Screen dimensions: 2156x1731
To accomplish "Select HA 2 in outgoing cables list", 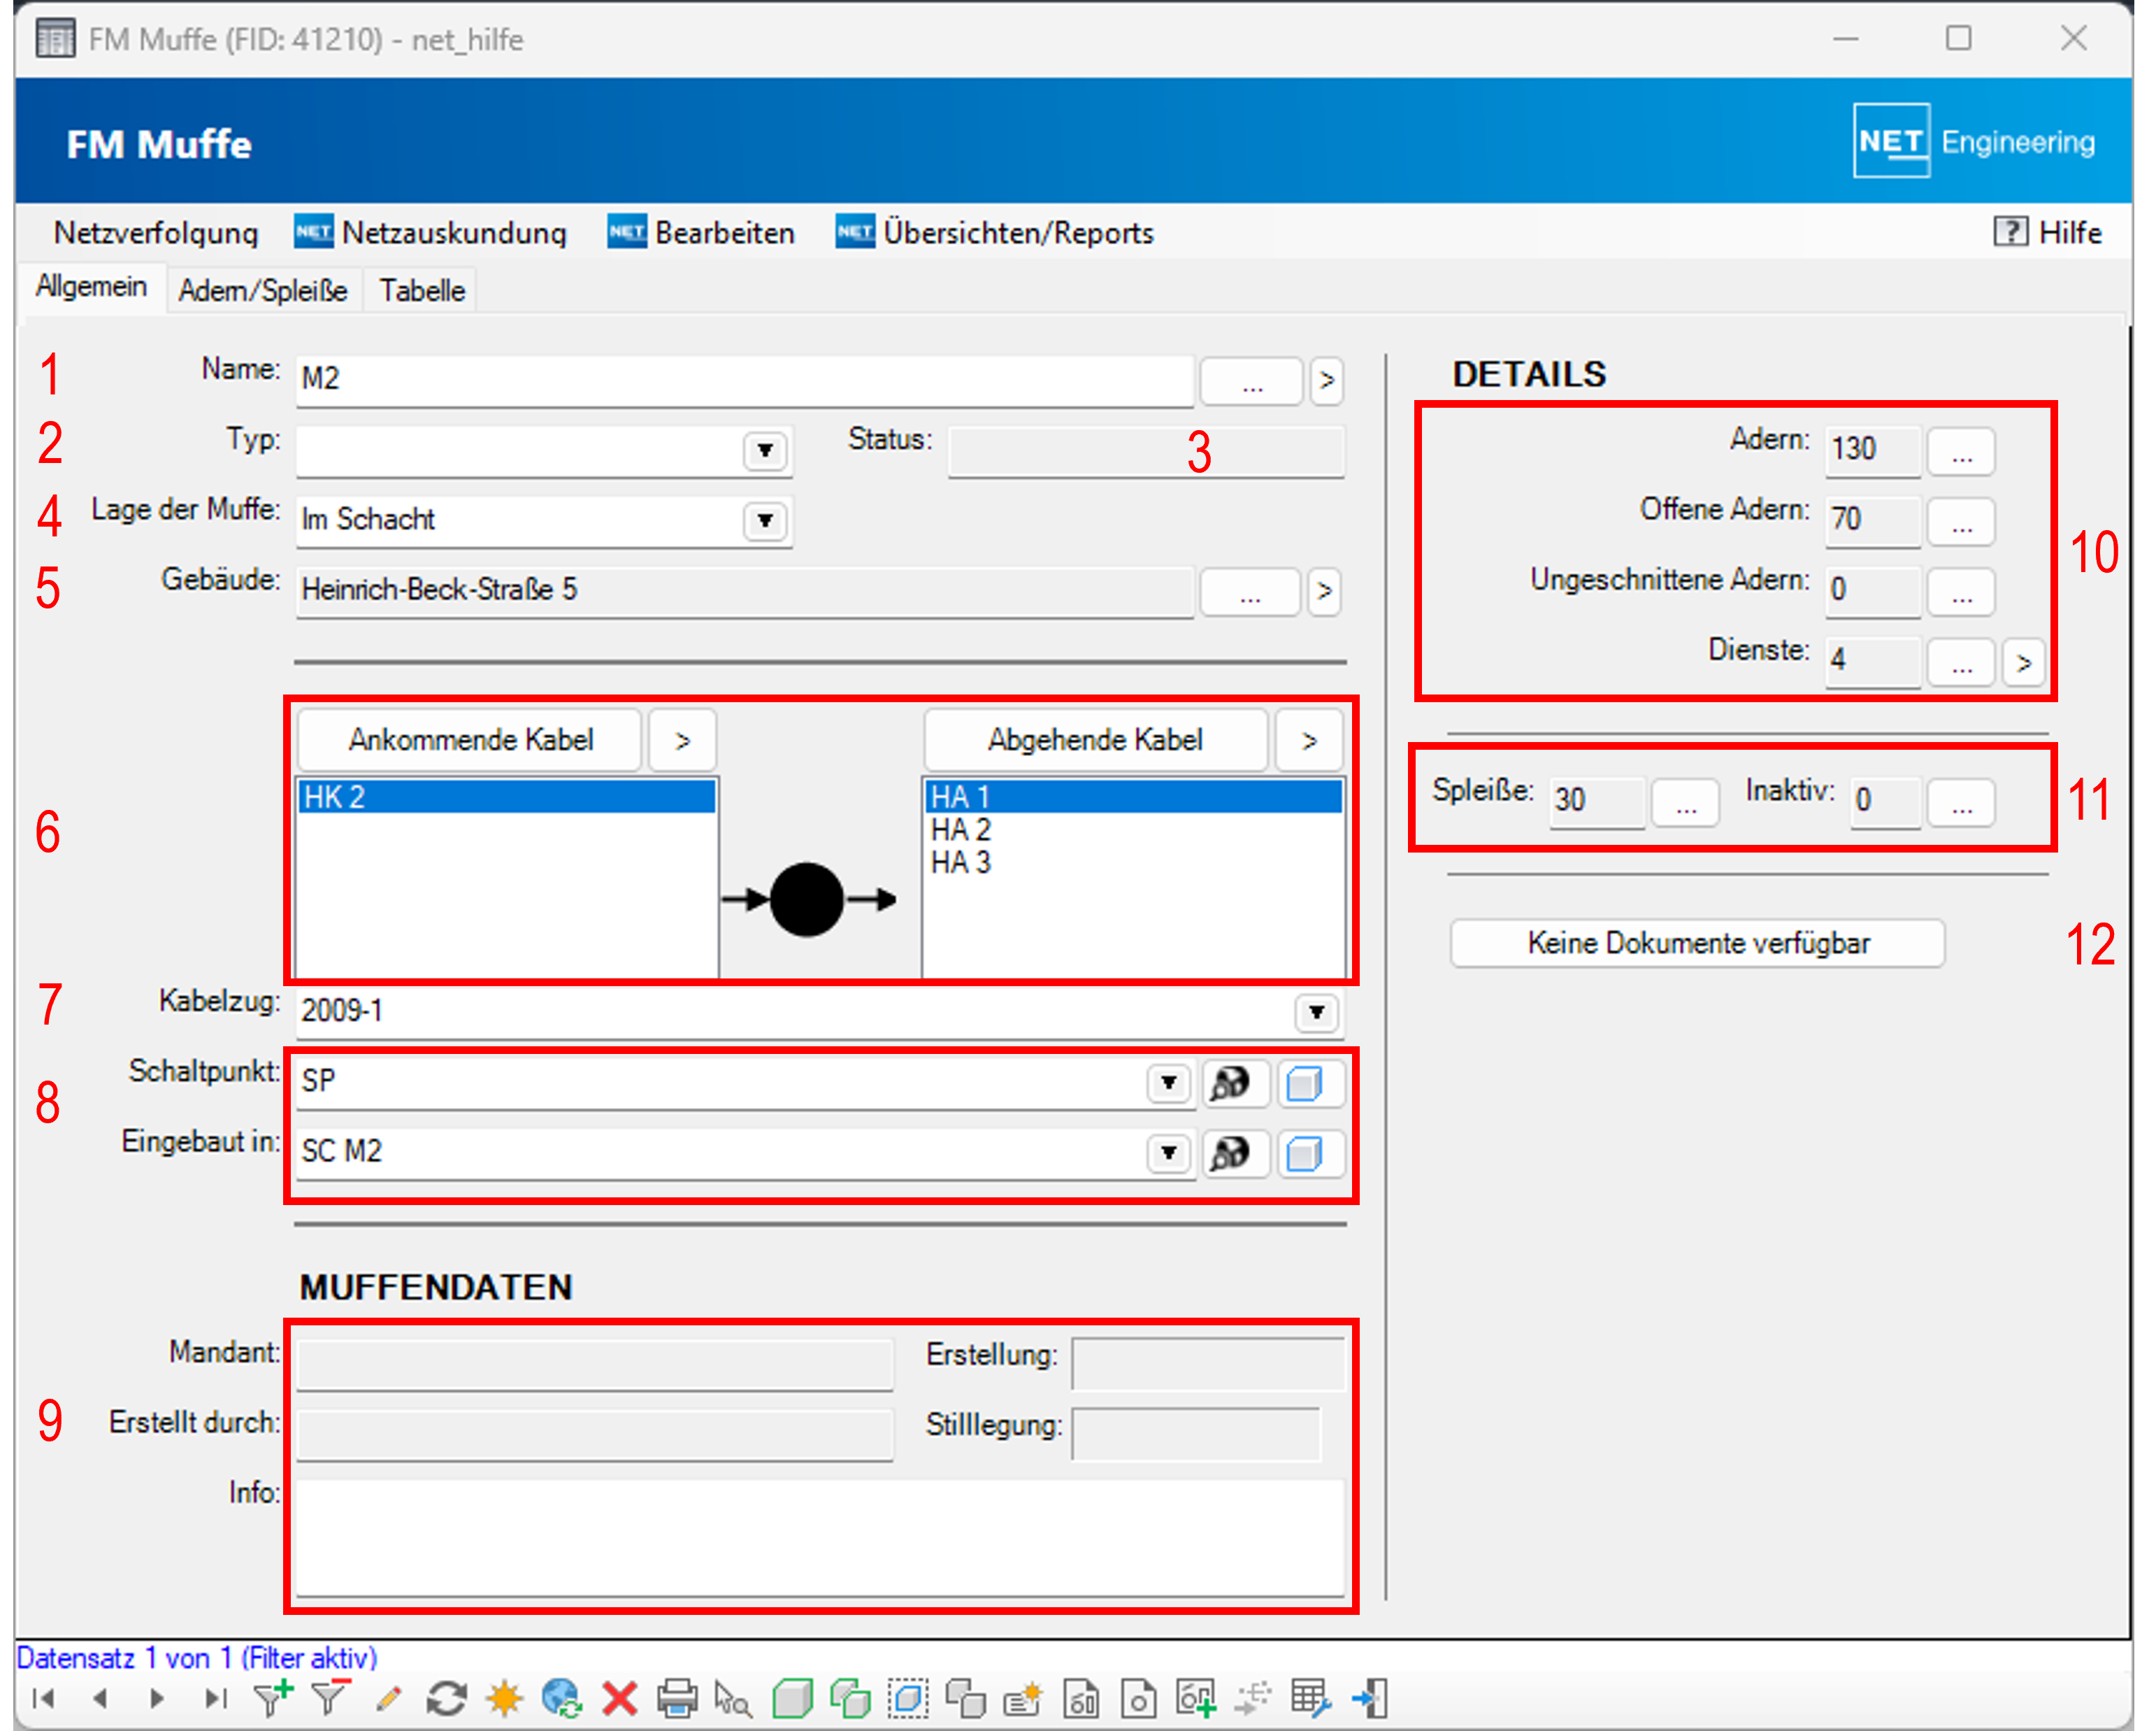I will coord(961,829).
